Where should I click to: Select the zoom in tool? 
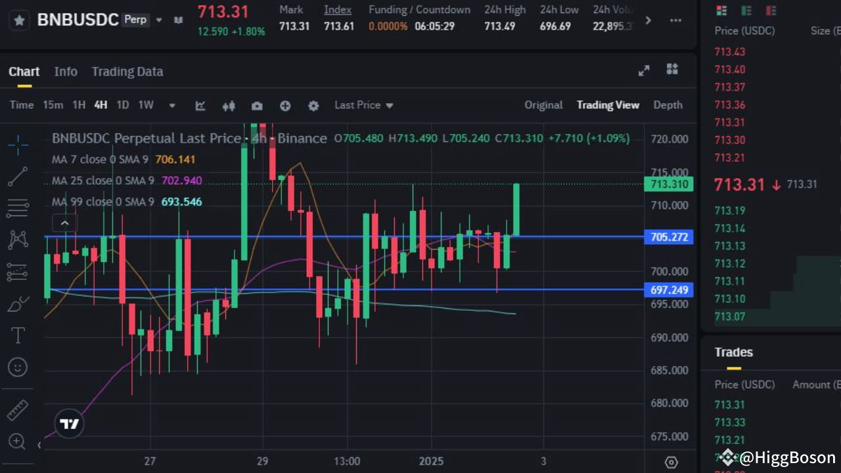[18, 441]
